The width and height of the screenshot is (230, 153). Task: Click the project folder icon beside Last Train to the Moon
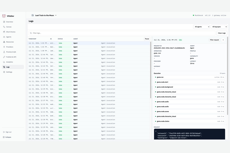point(33,15)
